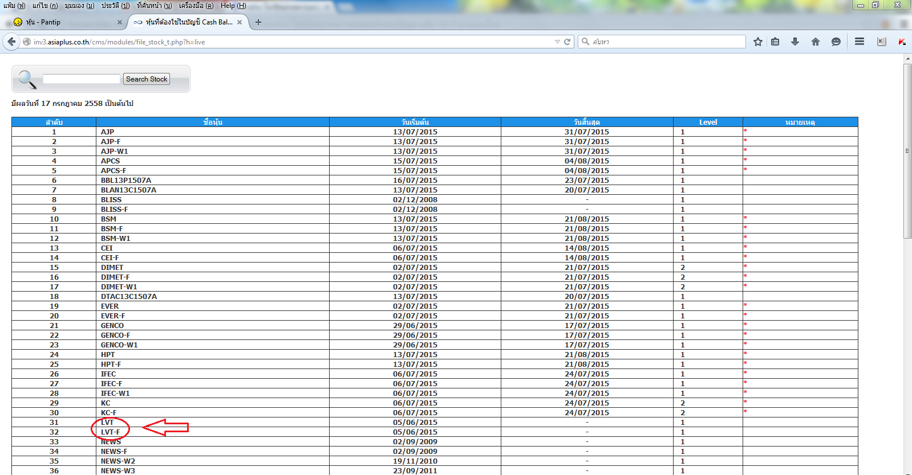Open a new tab with plus icon

258,22
